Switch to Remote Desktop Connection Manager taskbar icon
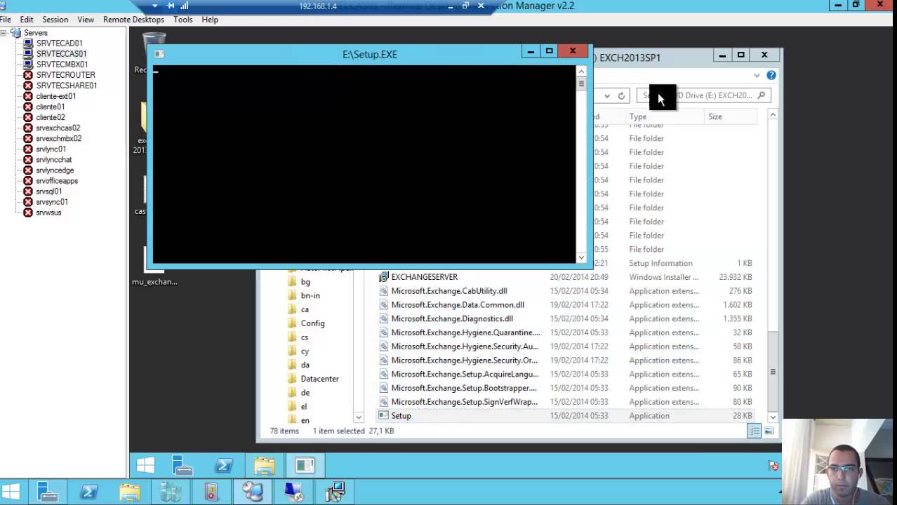 click(x=253, y=492)
